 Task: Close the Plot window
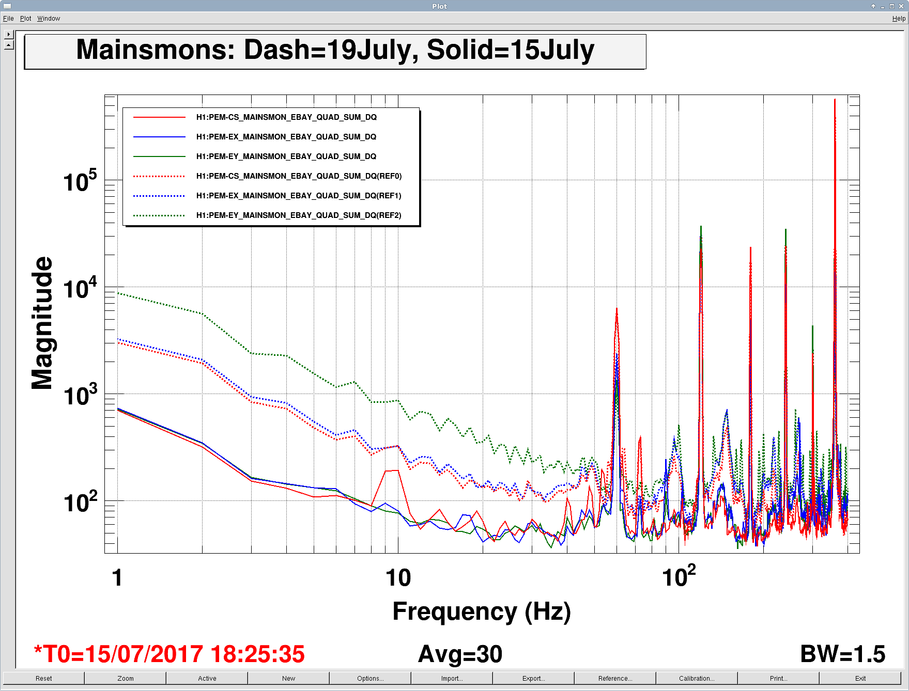(x=901, y=6)
